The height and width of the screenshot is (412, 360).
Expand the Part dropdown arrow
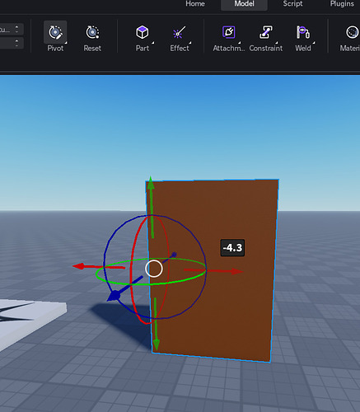pyautogui.click(x=153, y=43)
